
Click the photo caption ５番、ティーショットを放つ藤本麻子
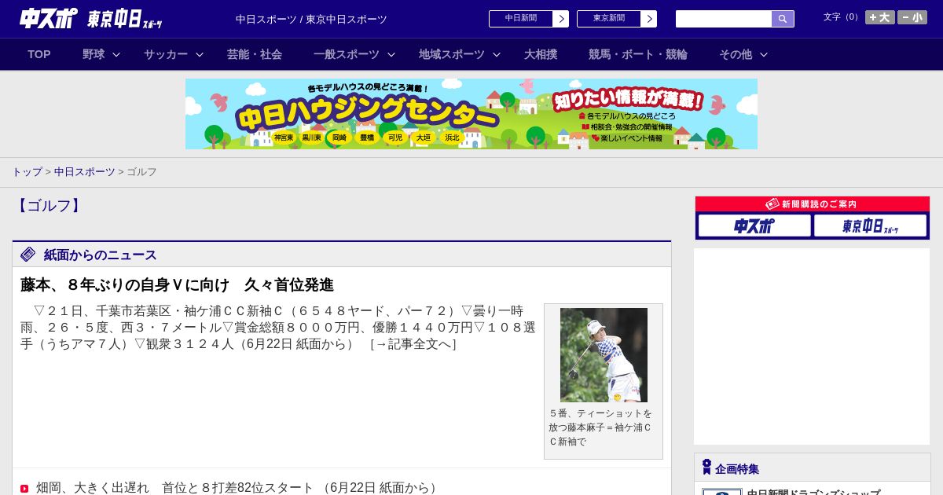[600, 427]
